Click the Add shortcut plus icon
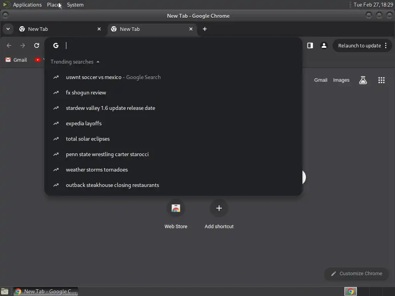This screenshot has width=395, height=296. tap(219, 208)
